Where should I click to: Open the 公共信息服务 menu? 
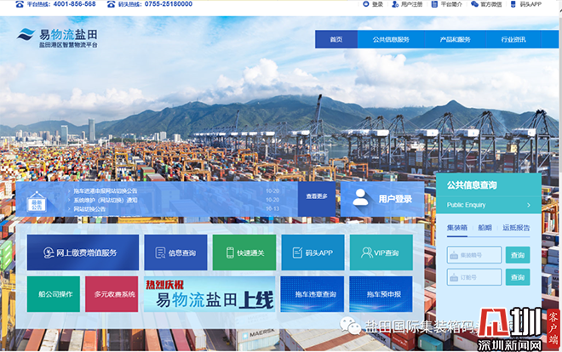click(x=391, y=40)
